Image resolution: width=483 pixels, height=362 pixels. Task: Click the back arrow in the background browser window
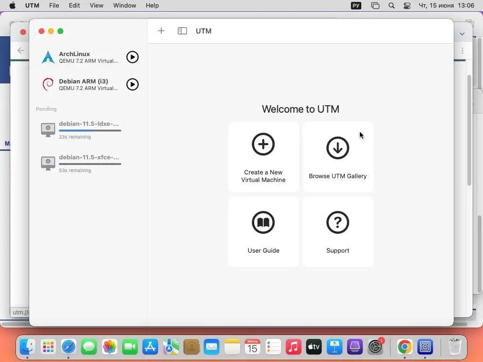point(21,50)
